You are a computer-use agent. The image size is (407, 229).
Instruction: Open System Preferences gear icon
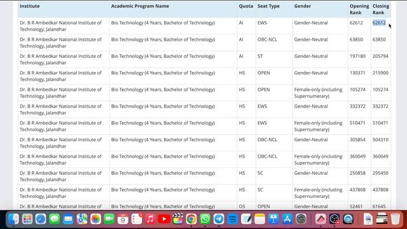click(x=301, y=219)
